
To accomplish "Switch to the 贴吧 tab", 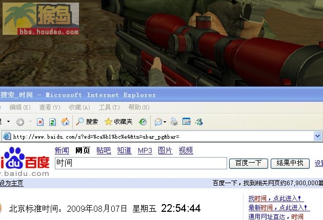I will click(104, 150).
